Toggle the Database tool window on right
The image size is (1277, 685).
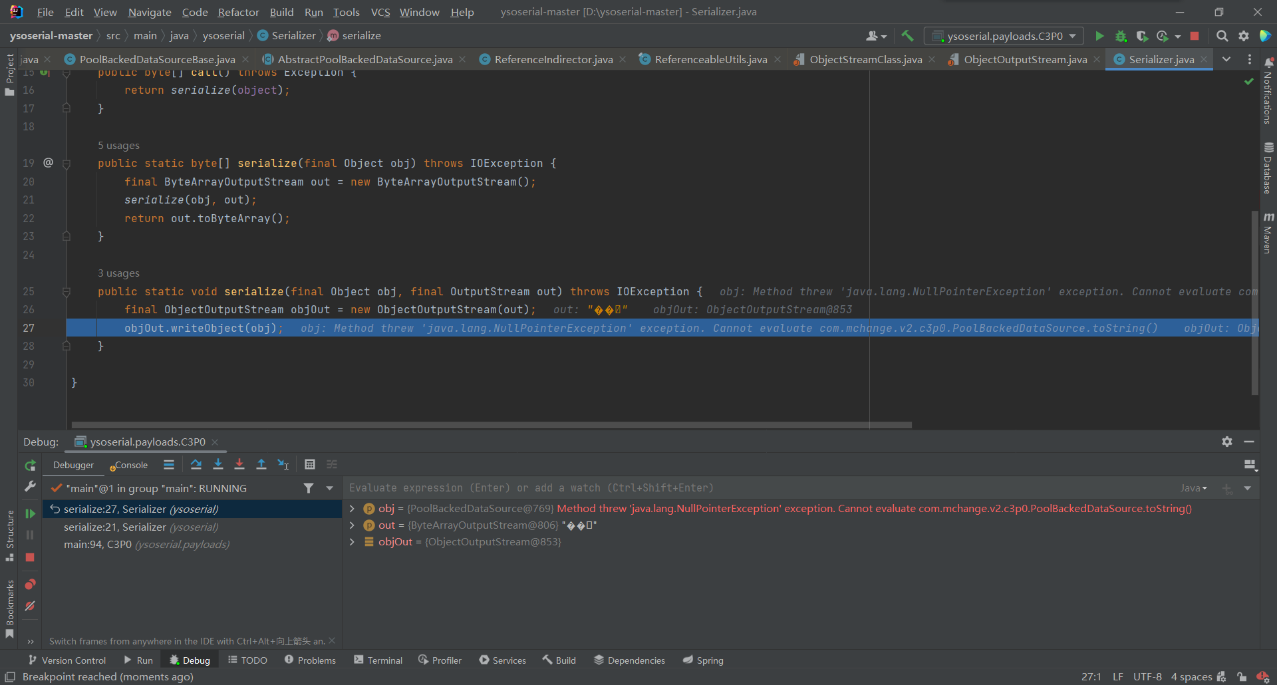click(x=1268, y=168)
